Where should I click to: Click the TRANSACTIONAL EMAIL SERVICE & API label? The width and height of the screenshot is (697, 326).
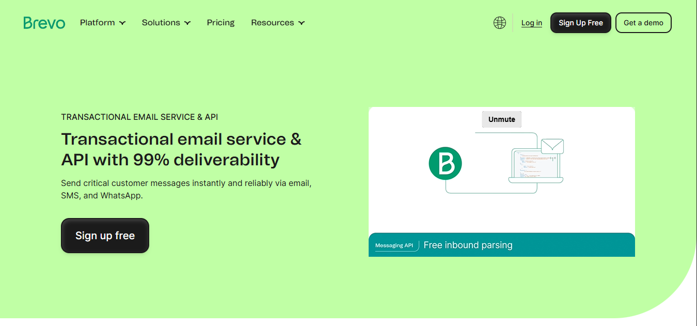click(x=139, y=117)
